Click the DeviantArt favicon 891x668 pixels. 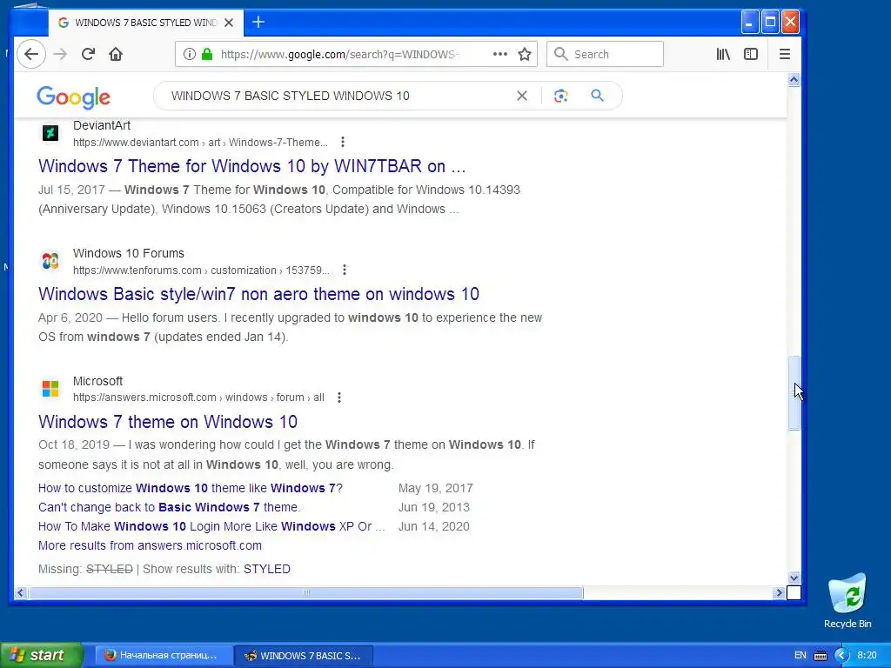tap(50, 133)
